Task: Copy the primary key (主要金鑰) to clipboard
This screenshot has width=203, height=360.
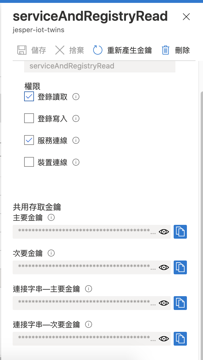Action: (x=180, y=232)
